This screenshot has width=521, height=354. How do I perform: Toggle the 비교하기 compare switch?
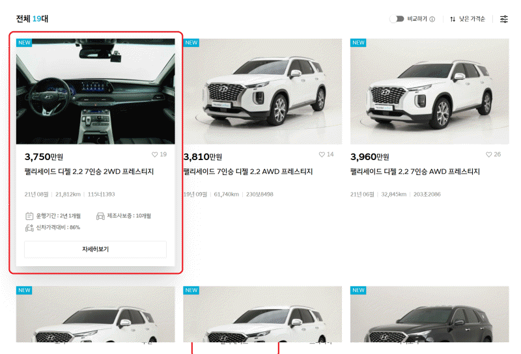(x=397, y=19)
